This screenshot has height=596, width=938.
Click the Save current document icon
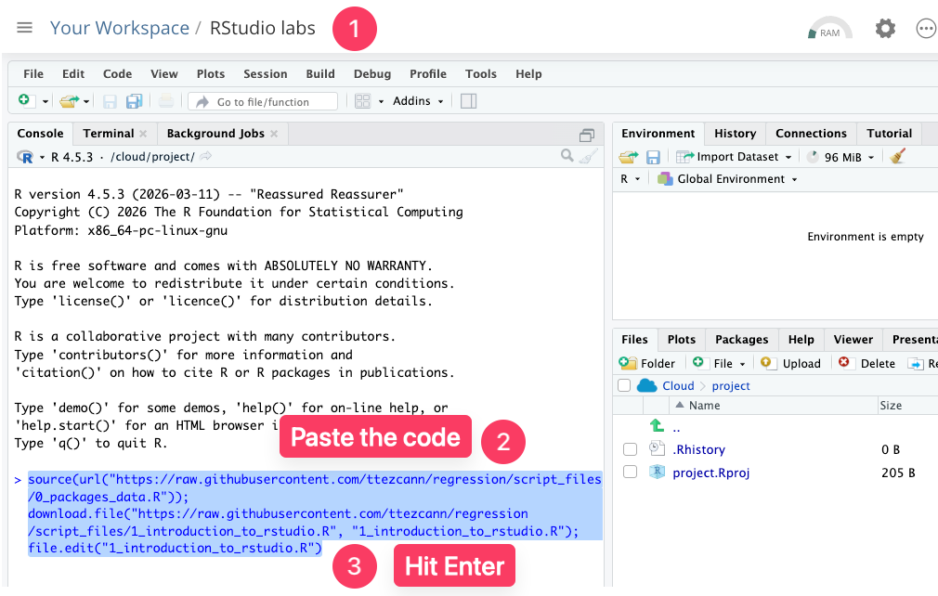(110, 101)
